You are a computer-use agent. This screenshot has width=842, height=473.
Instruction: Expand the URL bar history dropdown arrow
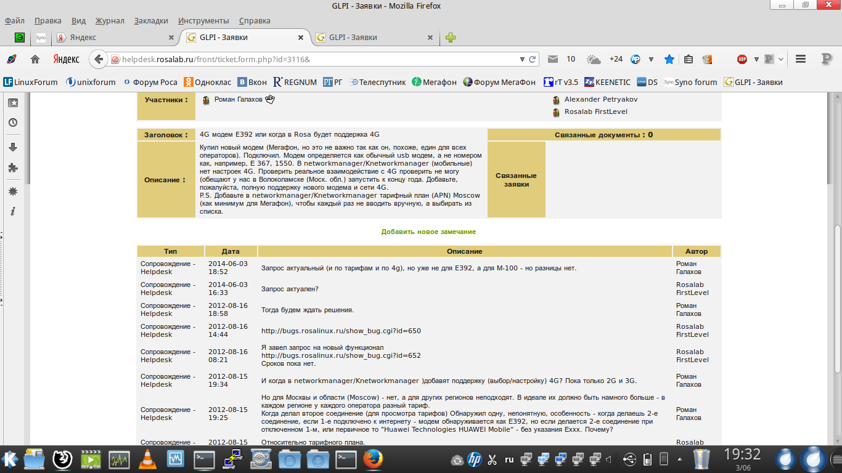(x=522, y=59)
